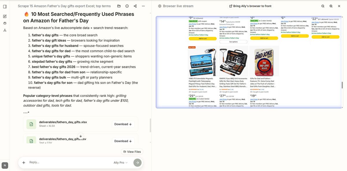Click the fathers_day_gifts.xlsx file icon
347x171 pixels.
coord(31,124)
